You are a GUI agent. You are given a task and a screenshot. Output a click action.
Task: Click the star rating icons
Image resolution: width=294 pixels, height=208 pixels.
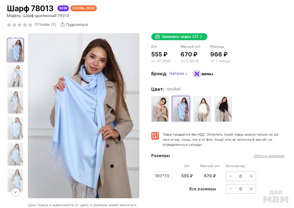coord(20,25)
